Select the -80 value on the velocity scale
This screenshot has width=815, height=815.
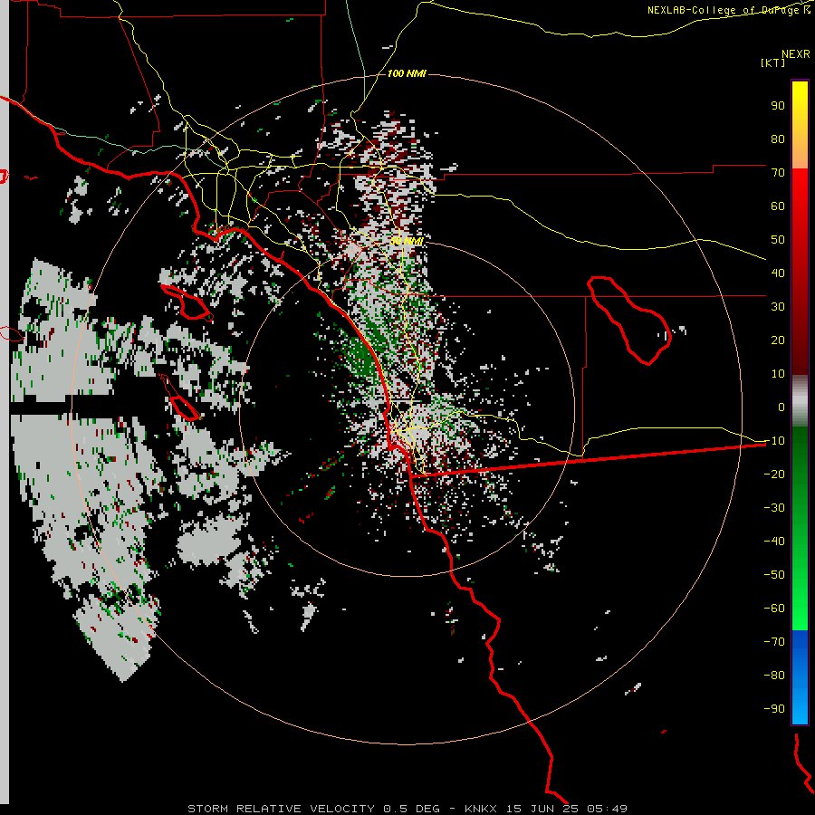pyautogui.click(x=774, y=676)
